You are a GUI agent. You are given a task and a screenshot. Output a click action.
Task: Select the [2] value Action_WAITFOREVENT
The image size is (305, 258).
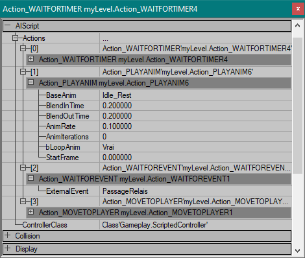(196, 168)
